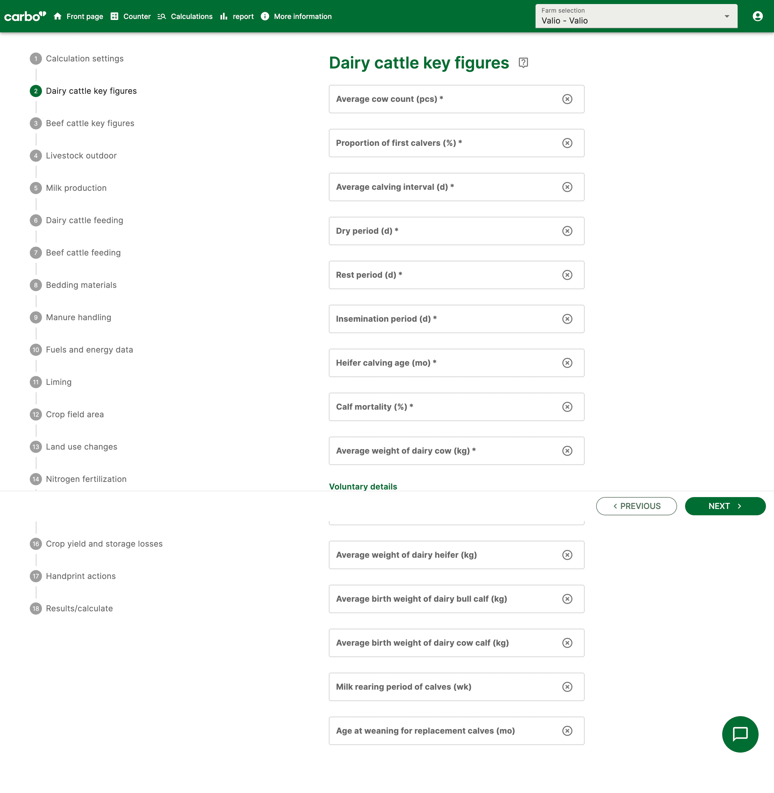Clear the Calf mortality field

(567, 407)
